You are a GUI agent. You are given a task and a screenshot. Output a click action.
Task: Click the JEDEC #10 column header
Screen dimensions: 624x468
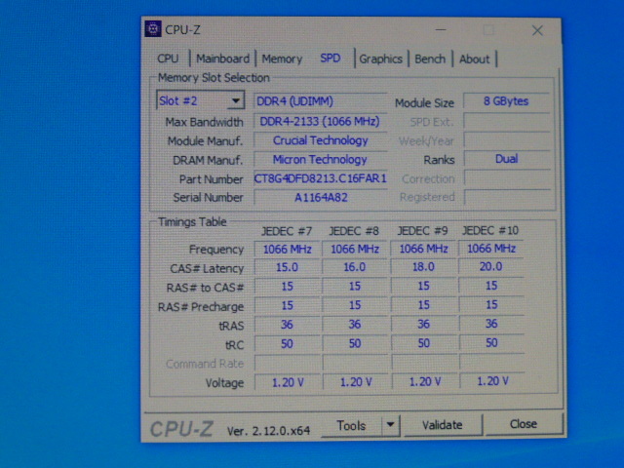[490, 230]
